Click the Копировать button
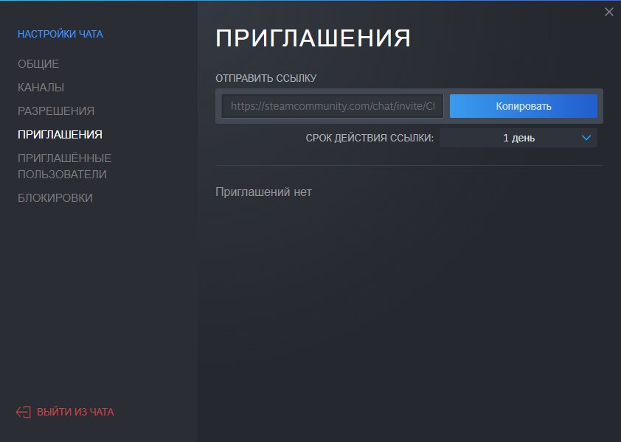 pyautogui.click(x=524, y=106)
